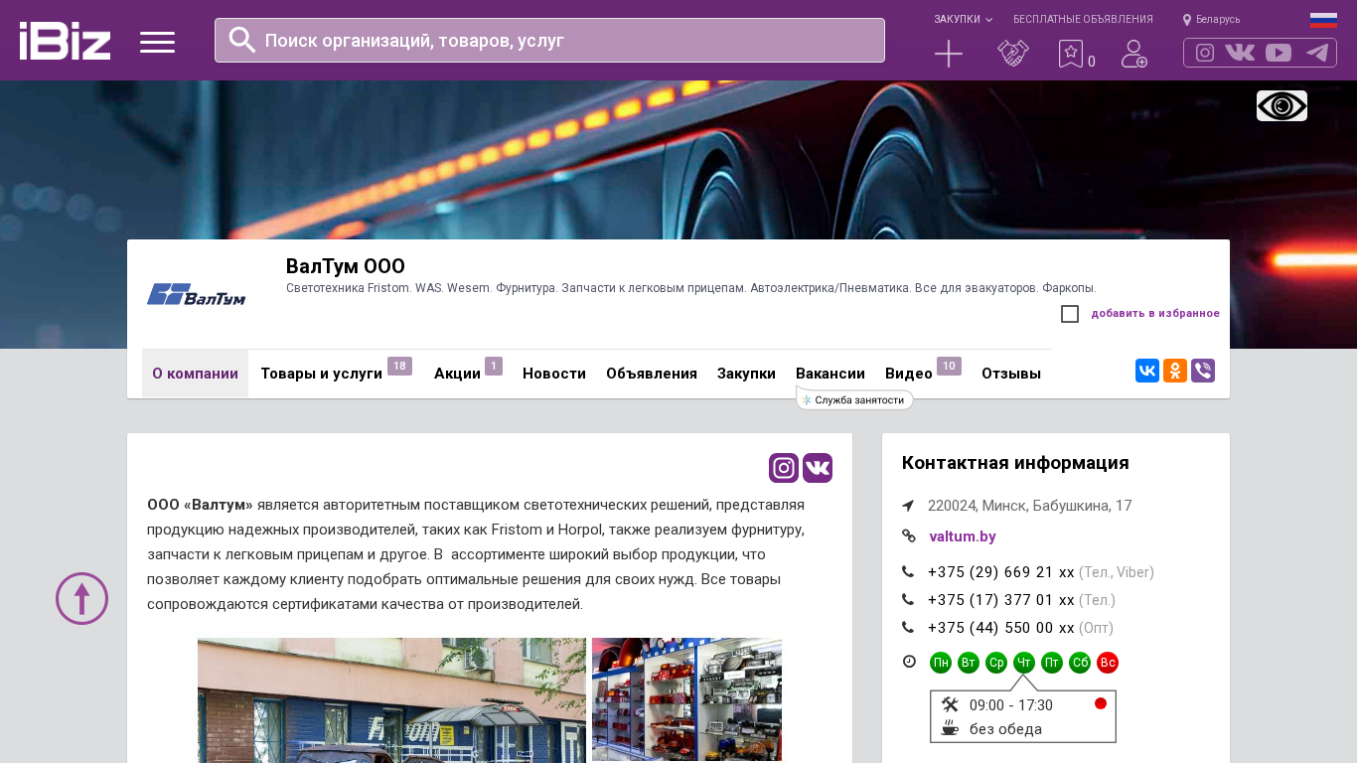This screenshot has width=1357, height=763.
Task: Switch language via Russian flag
Action: tap(1323, 20)
